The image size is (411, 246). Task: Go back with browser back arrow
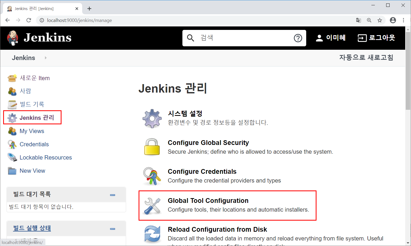(8, 20)
